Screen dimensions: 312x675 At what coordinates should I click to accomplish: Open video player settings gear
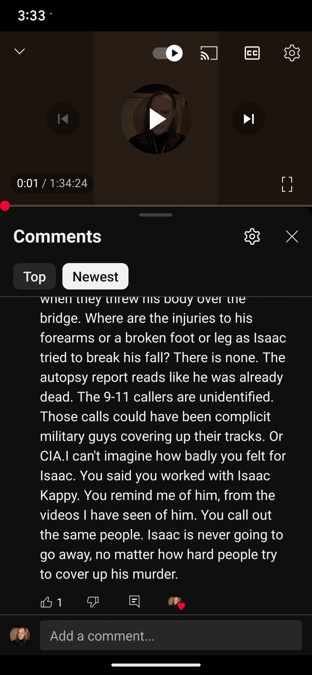point(292,53)
